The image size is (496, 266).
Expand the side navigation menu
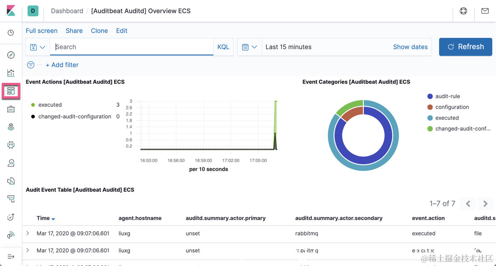pyautogui.click(x=11, y=257)
